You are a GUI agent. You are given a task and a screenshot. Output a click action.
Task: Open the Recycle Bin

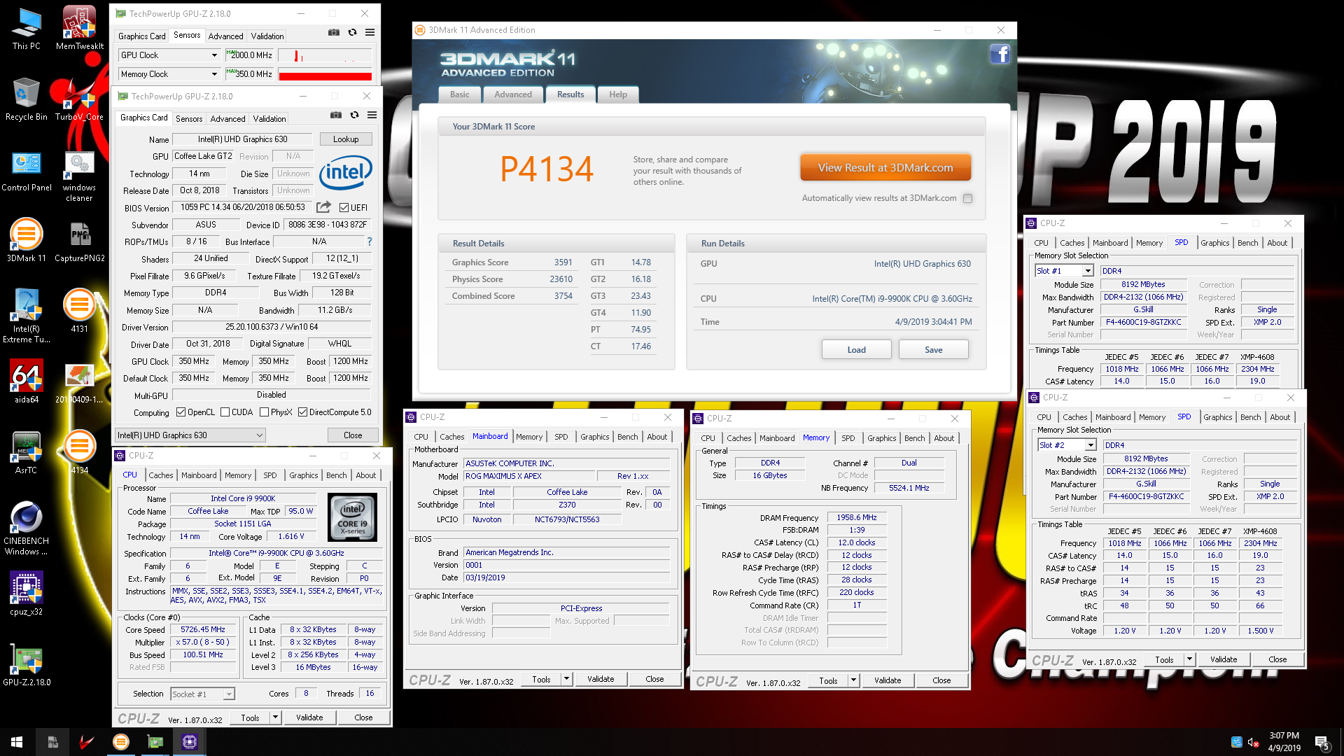coord(26,99)
